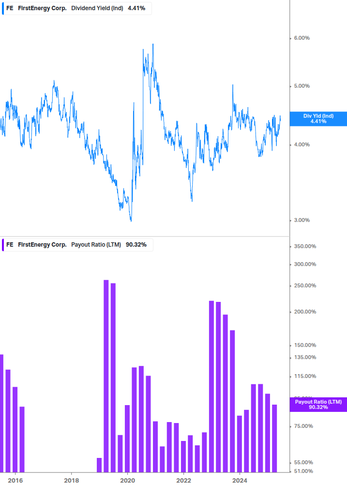Click the FE Dividend Yield legend label
Image resolution: width=347 pixels, height=487 pixels.
tap(76, 8)
